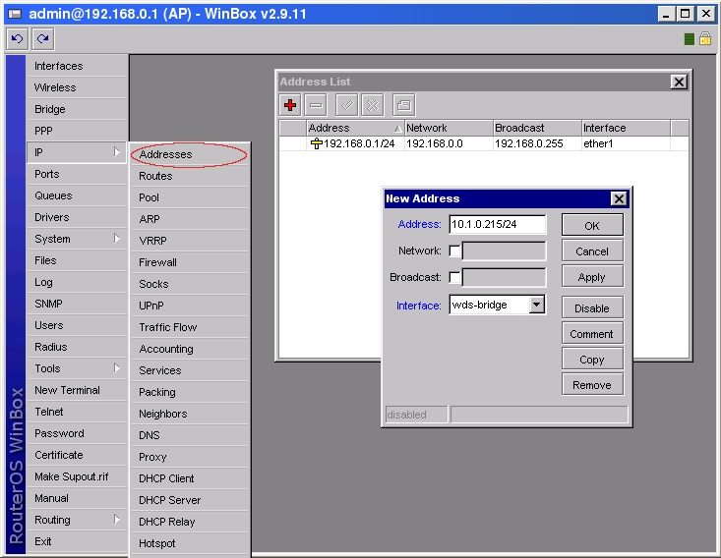Viewport: 721px width, 558px height.
Task: Click the checkmark Enable icon
Action: pyautogui.click(x=347, y=105)
